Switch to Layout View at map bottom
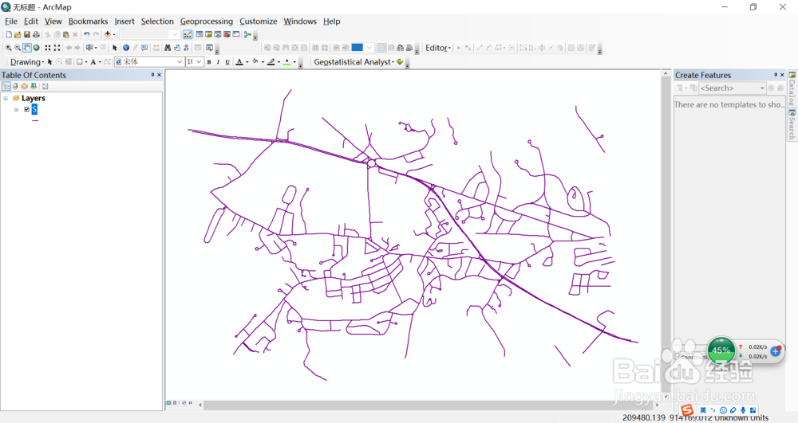Viewport: 798px width, 423px height. coord(175,403)
